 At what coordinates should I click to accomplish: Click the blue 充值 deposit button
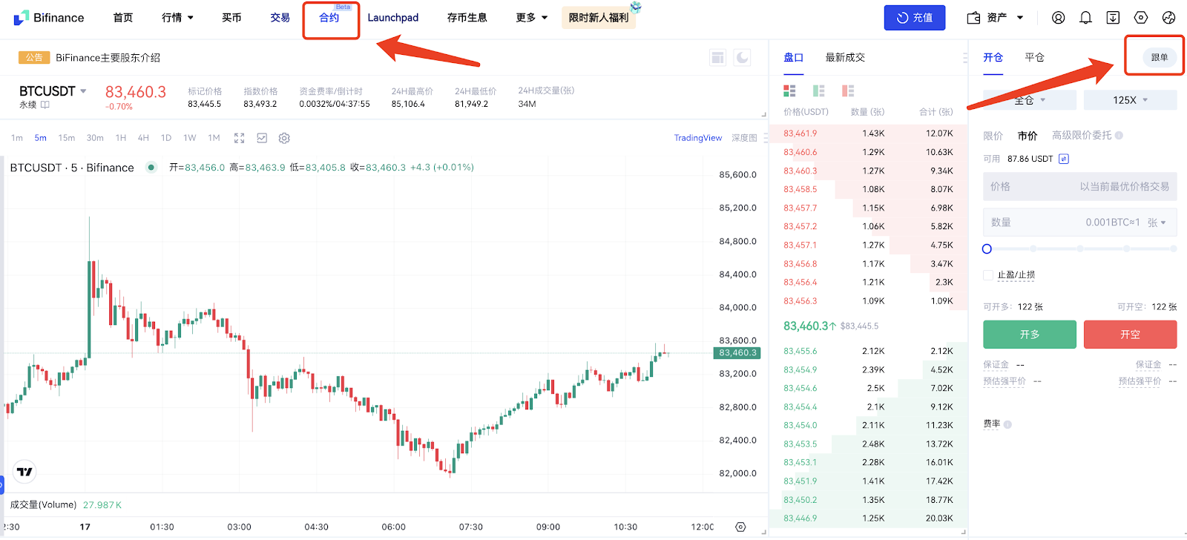click(x=914, y=18)
